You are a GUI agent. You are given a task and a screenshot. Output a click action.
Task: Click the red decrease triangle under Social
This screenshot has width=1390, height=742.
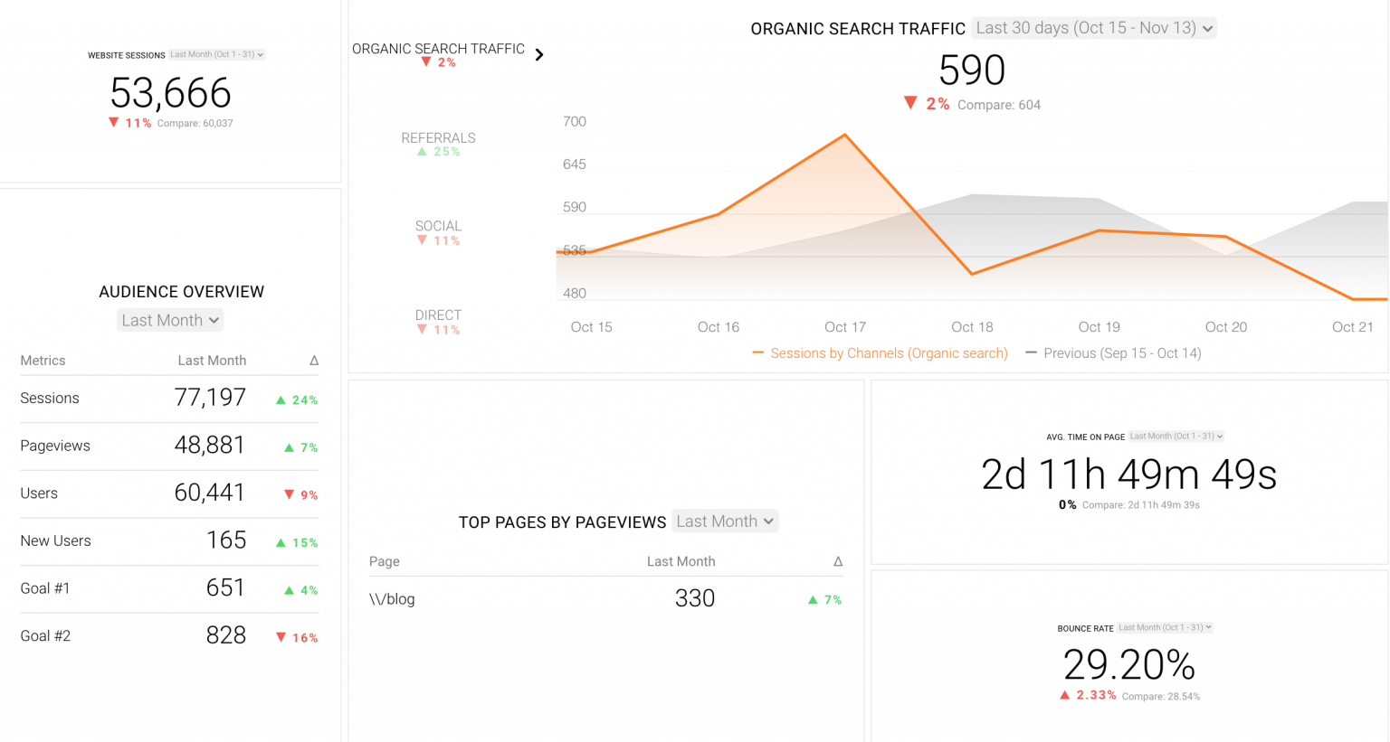pyautogui.click(x=423, y=240)
